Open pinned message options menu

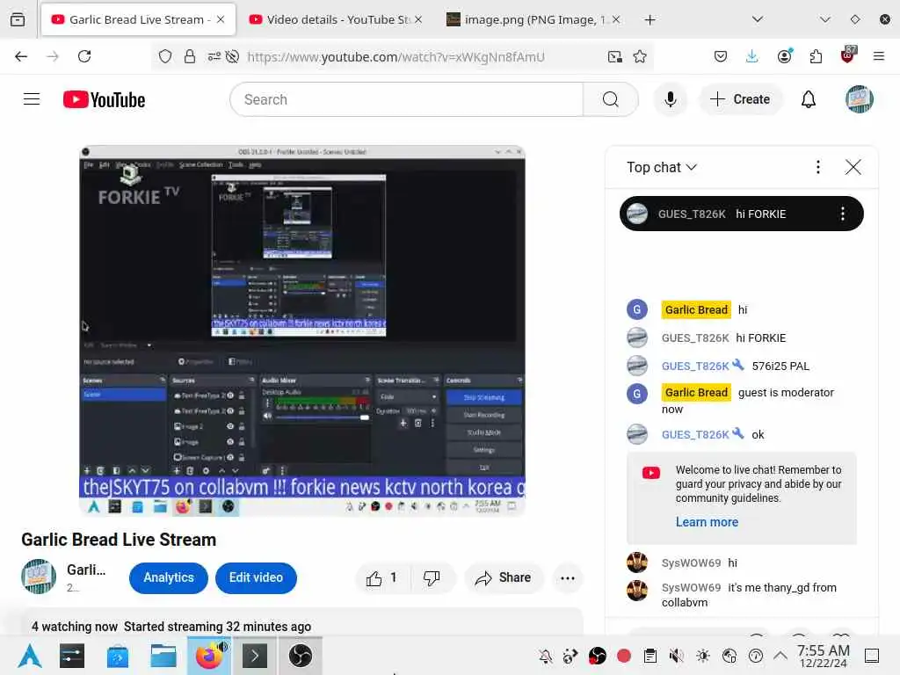[843, 214]
